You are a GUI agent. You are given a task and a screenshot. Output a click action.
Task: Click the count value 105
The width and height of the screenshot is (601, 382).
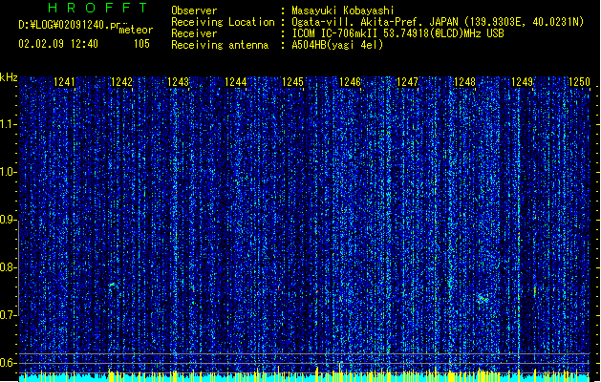click(x=141, y=44)
